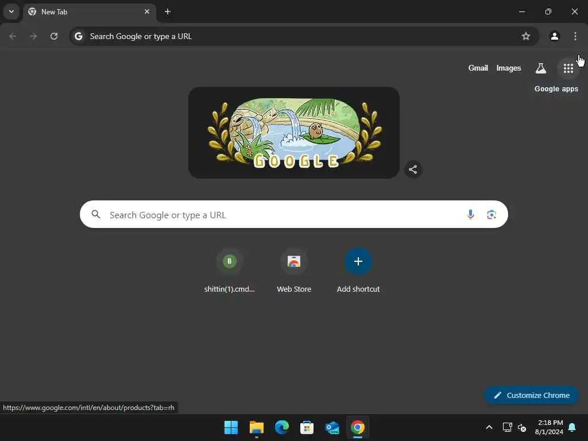Click the muted volume tray icon
Screen dimensions: 588x441
click(521, 427)
